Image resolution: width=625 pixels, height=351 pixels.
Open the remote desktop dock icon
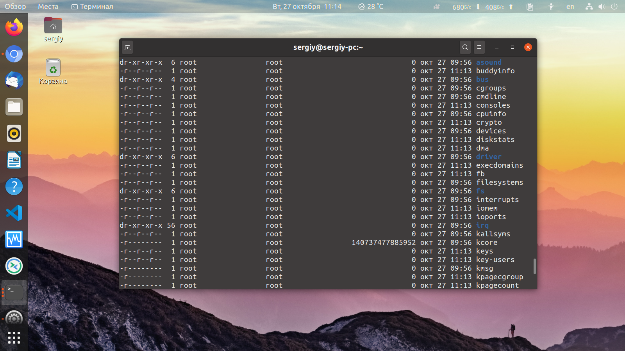point(14,266)
